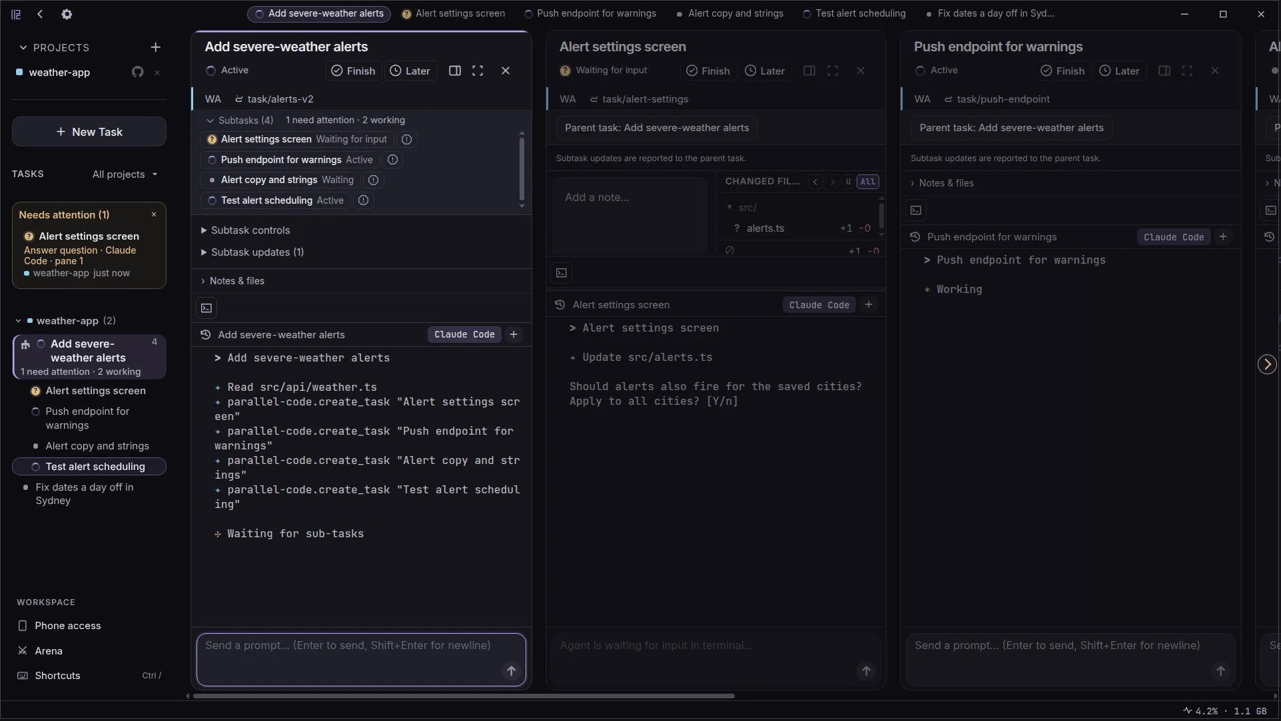Finish the Add severe-weather alerts task

coord(354,71)
